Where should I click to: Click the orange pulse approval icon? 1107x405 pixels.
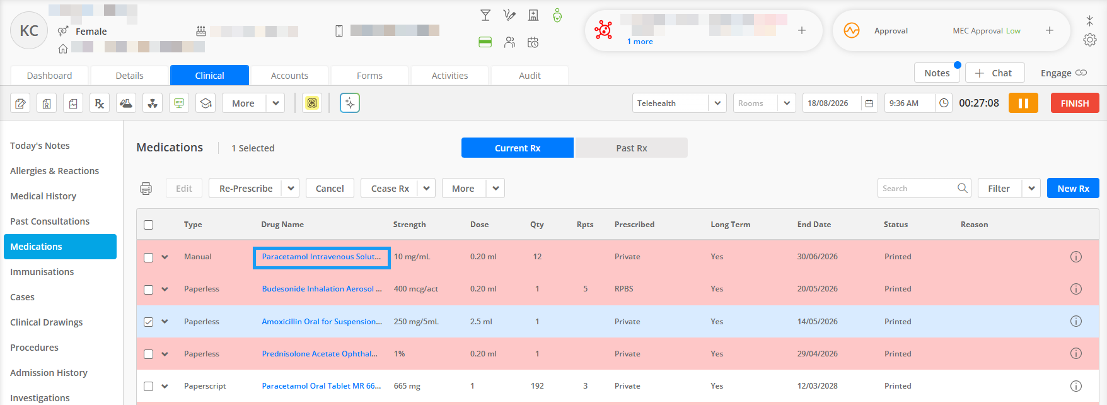(852, 30)
